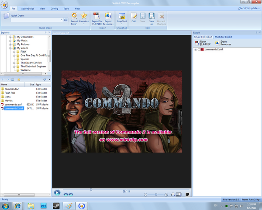The width and height of the screenshot is (262, 210).
Task: Open the Tools ribbon tab
Action: pyautogui.click(x=66, y=9)
